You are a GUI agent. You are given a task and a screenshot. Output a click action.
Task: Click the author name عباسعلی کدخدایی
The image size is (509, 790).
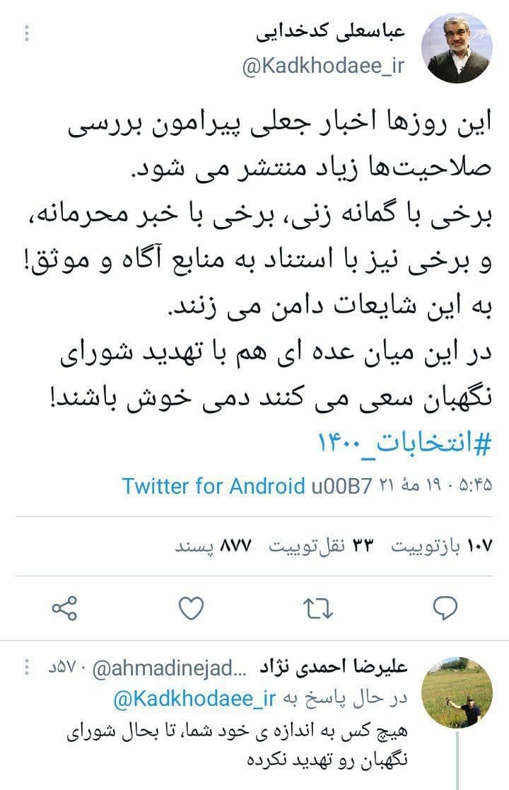point(330,32)
